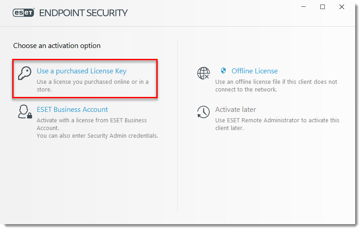The image size is (362, 231).
Task: Click the ENDPOINT SECURITY title text
Action: 83,13
